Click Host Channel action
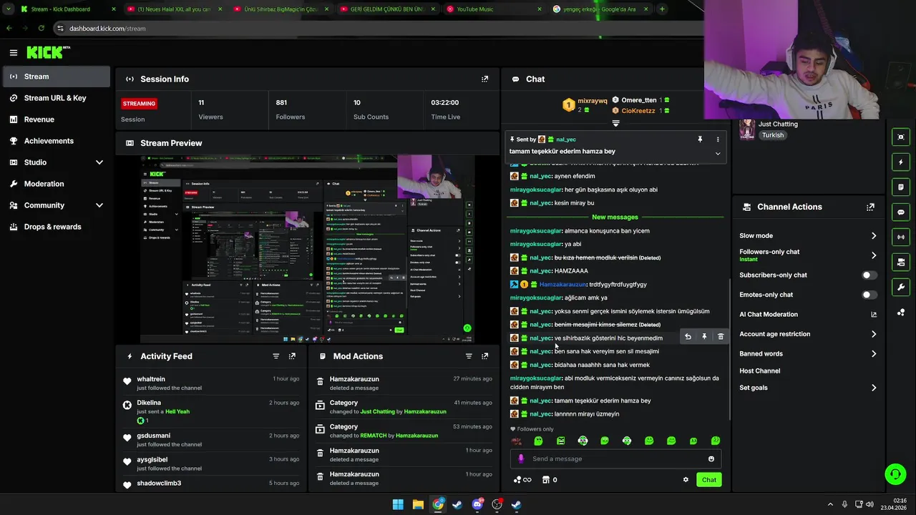Image resolution: width=916 pixels, height=515 pixels. [759, 371]
